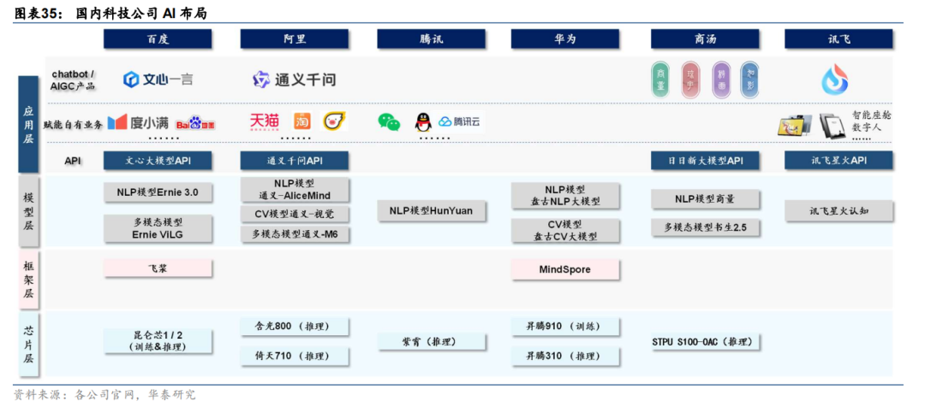Click the MindSpore framework box
925x407 pixels.
coord(565,269)
